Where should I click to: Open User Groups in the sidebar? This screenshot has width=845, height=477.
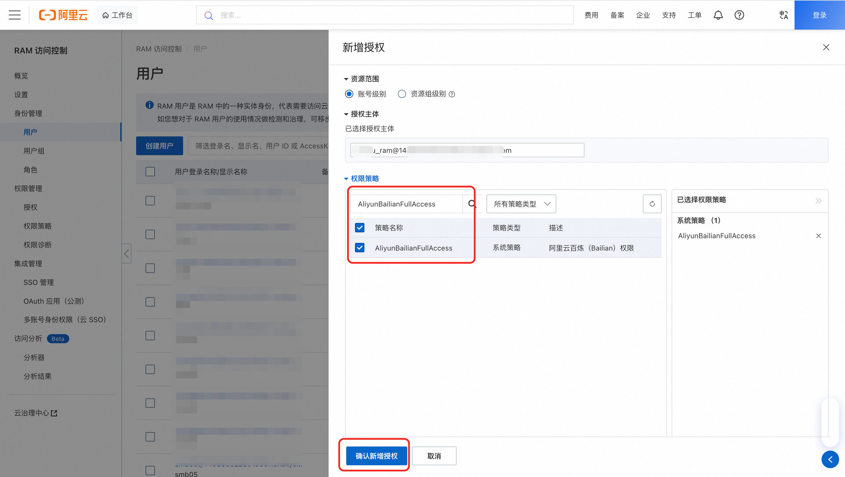34,151
